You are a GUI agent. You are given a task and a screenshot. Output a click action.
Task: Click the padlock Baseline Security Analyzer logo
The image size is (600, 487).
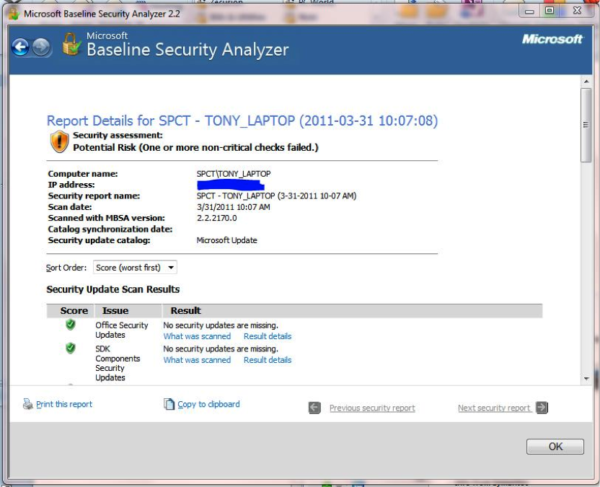(x=71, y=45)
